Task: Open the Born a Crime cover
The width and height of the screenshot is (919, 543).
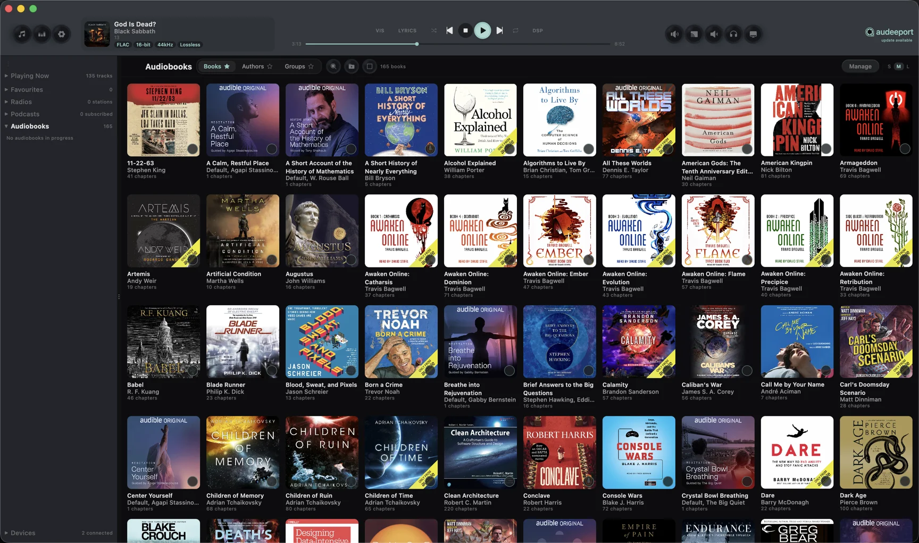Action: click(x=401, y=341)
